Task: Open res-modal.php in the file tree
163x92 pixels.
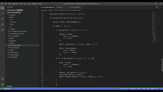Action: coord(15,36)
